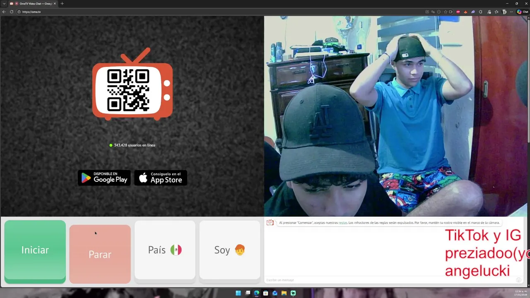
Task: Open Outlook mail from the taskbar
Action: [x=275, y=293]
